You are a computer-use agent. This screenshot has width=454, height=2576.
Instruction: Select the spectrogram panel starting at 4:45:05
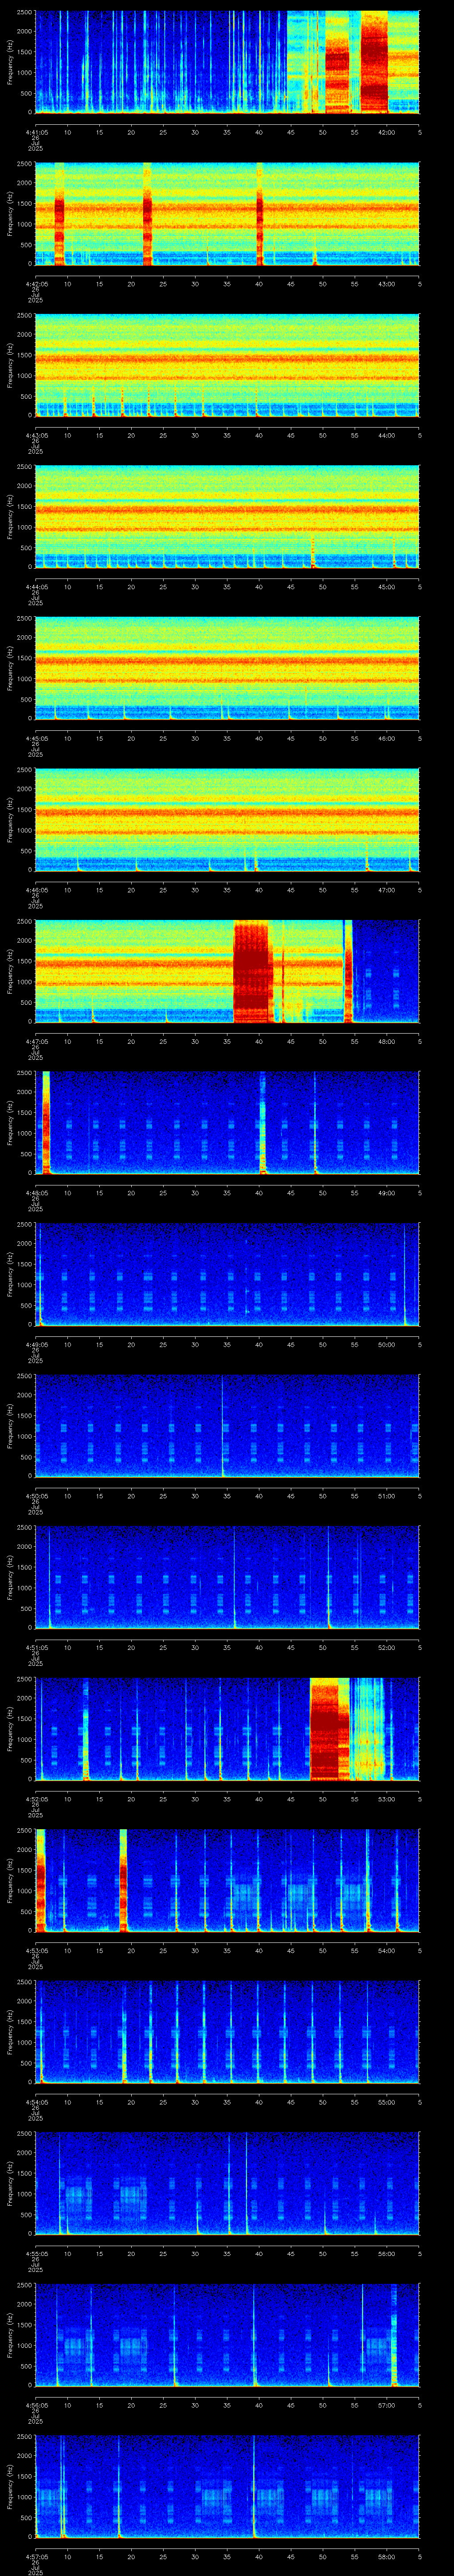click(x=227, y=668)
